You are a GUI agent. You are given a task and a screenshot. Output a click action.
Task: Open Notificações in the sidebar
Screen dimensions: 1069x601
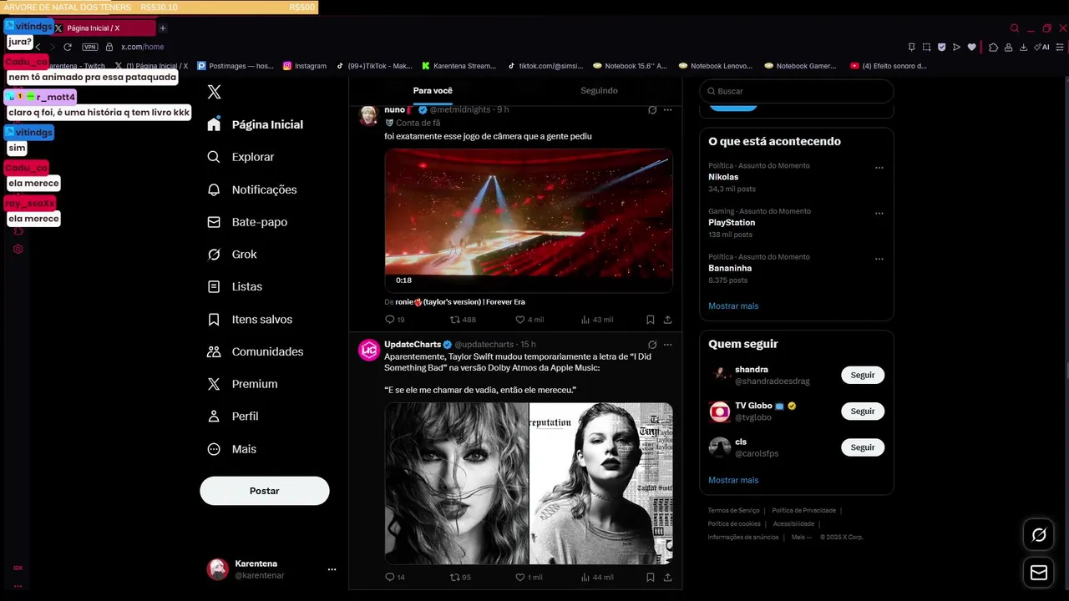point(252,189)
